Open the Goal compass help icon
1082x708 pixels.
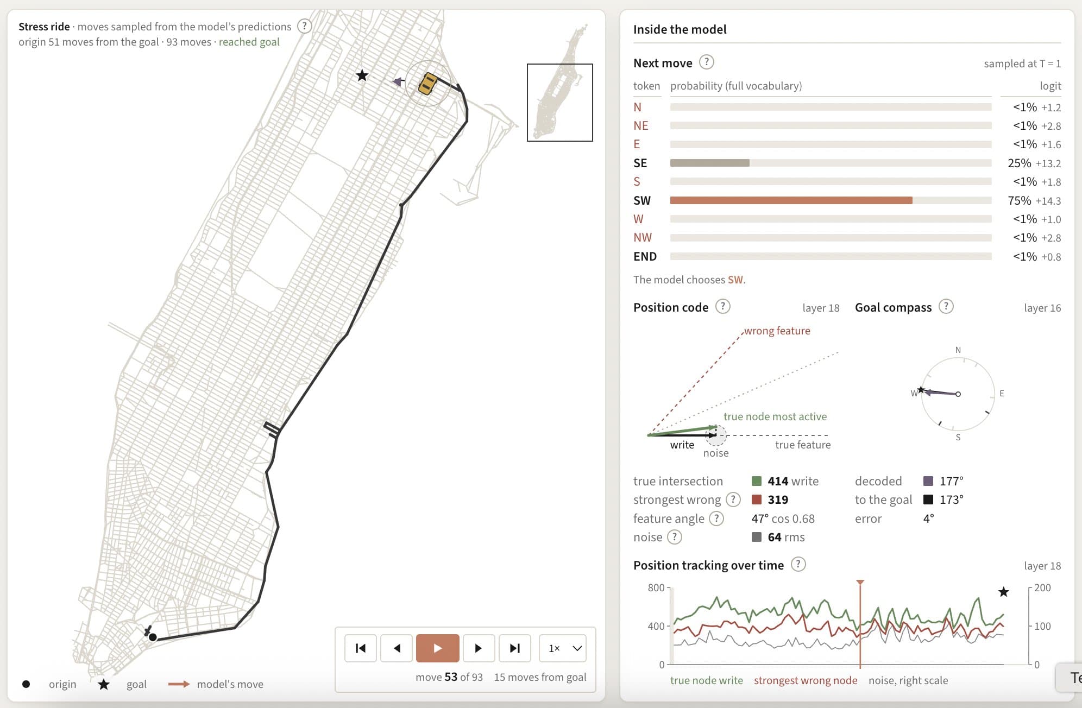(946, 307)
